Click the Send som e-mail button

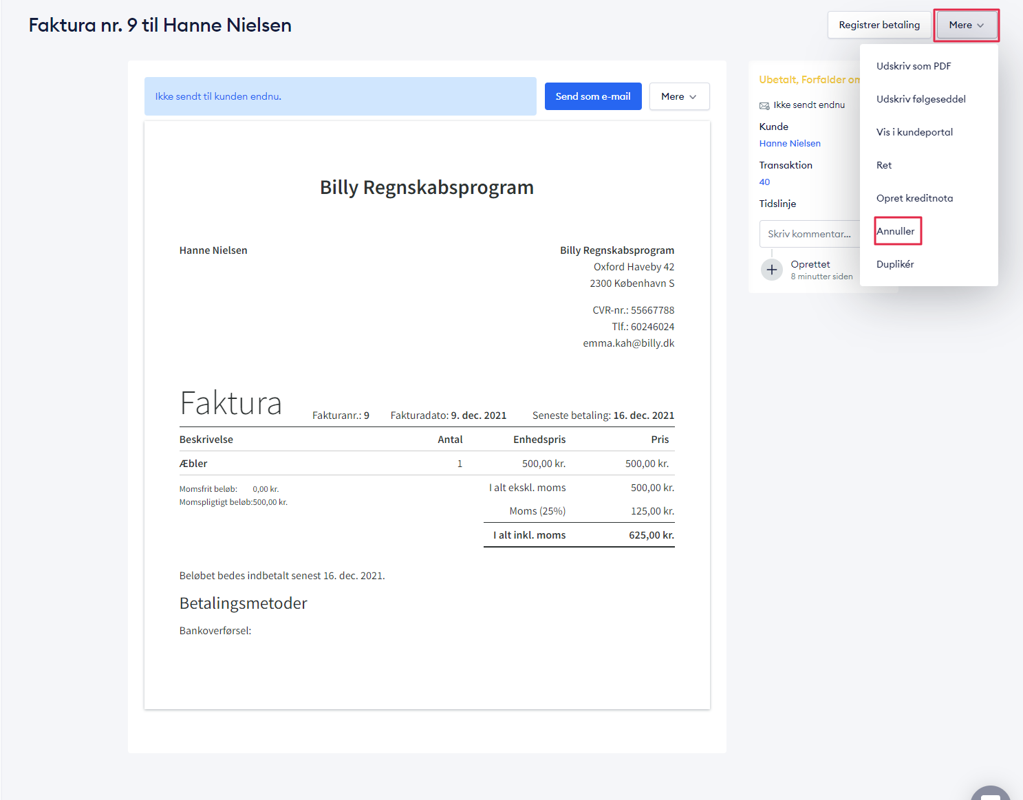click(593, 96)
